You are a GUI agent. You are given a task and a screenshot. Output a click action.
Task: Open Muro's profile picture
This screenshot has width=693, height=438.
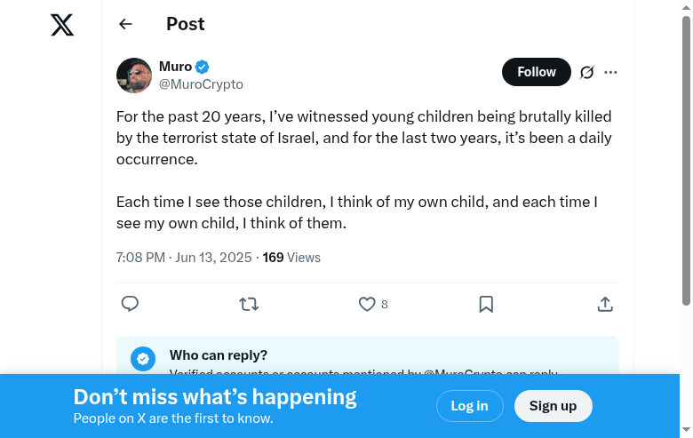[x=134, y=76]
